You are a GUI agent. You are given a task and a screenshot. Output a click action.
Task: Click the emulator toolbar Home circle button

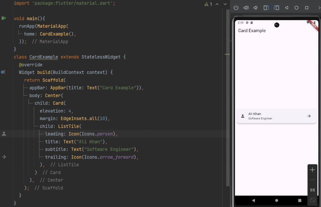(x=297, y=8)
